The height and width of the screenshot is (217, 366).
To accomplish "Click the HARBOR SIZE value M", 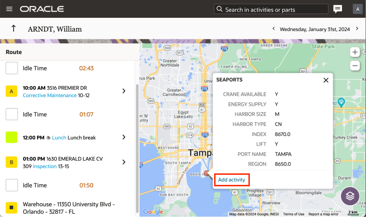I will (x=277, y=114).
